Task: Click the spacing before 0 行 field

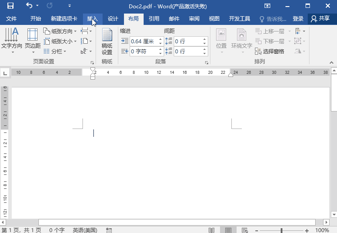Action: pyautogui.click(x=188, y=41)
